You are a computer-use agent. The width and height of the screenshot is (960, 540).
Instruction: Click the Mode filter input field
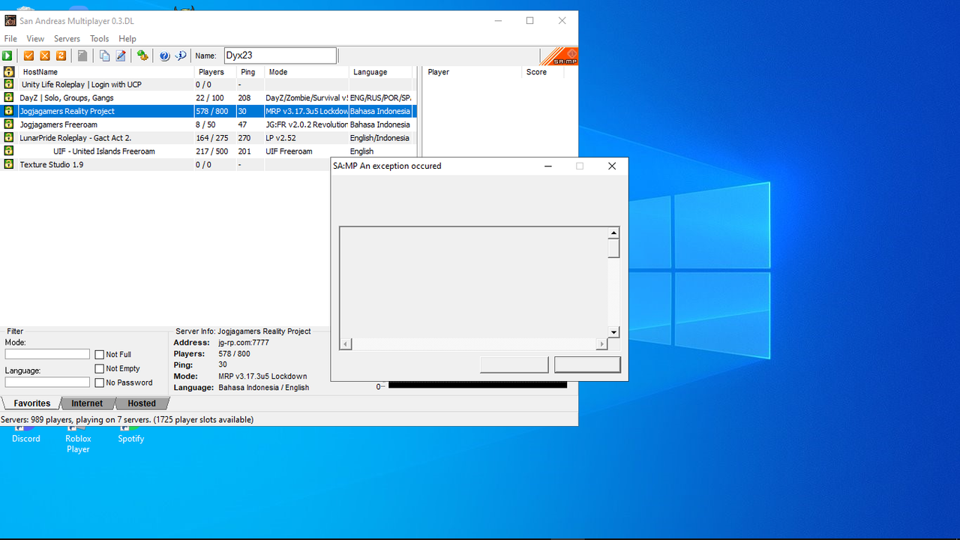47,354
